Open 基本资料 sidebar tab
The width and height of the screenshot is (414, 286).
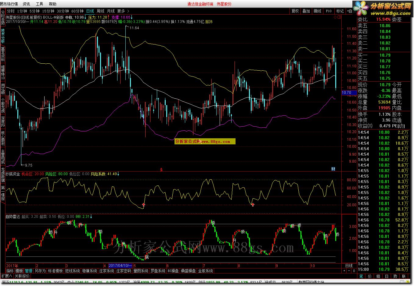coord(3,54)
